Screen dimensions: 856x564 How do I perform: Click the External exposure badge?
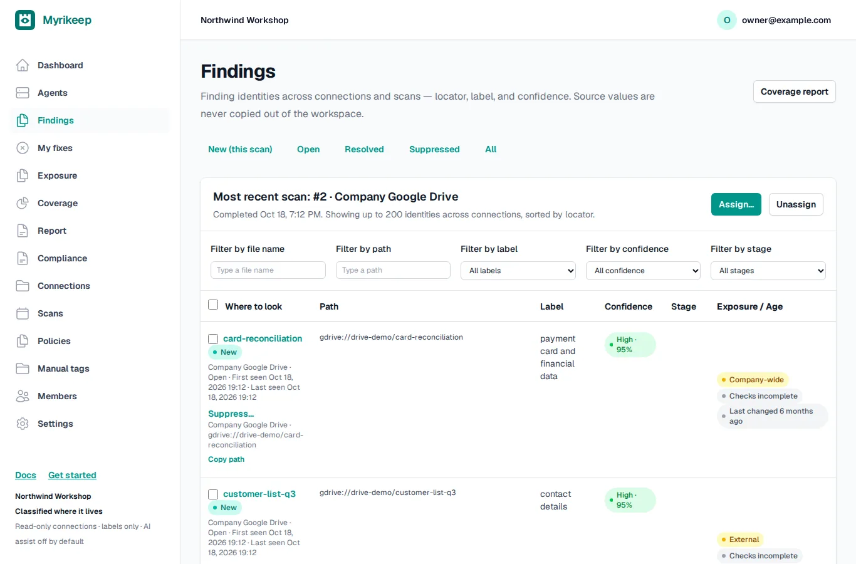coord(740,540)
